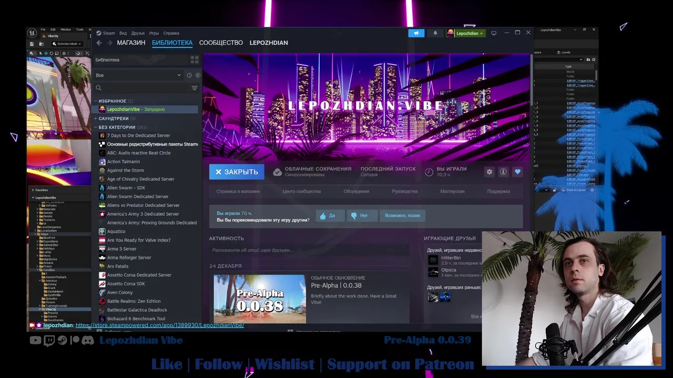The width and height of the screenshot is (673, 378).
Task: Select Against the Storm in game list
Action: (125, 170)
